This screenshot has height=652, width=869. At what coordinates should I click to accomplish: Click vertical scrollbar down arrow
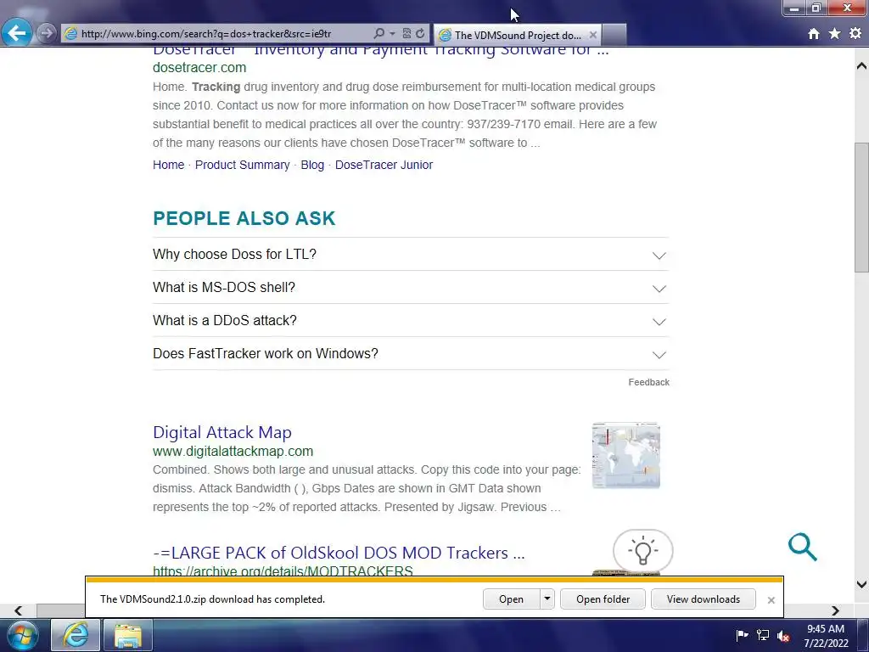click(861, 584)
